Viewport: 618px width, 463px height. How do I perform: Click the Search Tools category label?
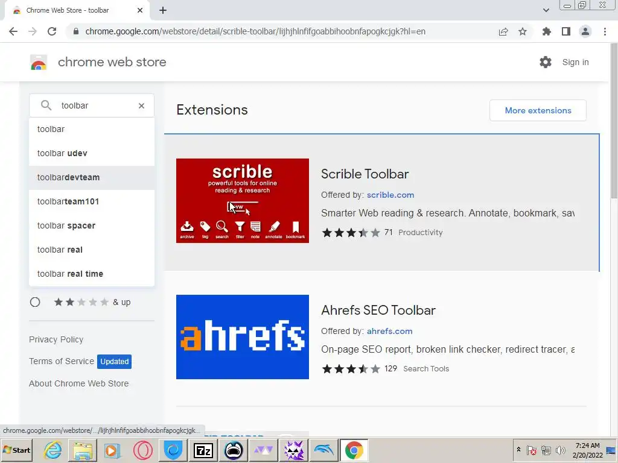[426, 369]
